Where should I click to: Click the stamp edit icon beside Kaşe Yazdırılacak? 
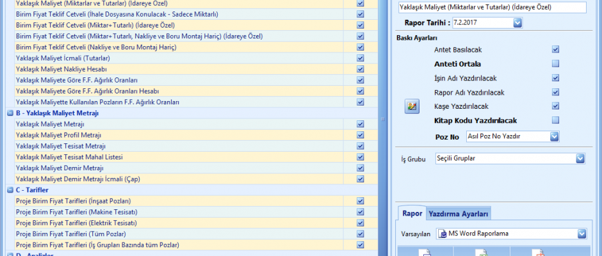coord(412,106)
